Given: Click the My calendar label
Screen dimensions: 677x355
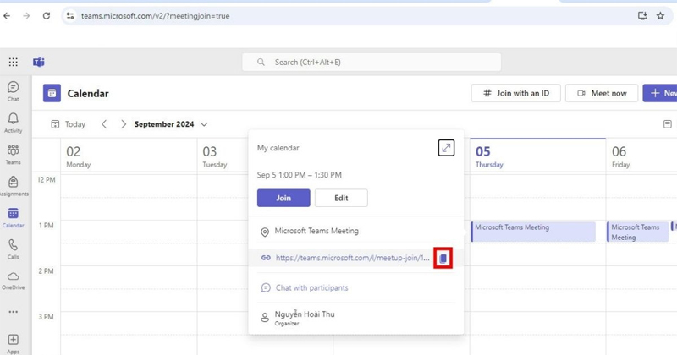Looking at the screenshot, I should coord(278,148).
